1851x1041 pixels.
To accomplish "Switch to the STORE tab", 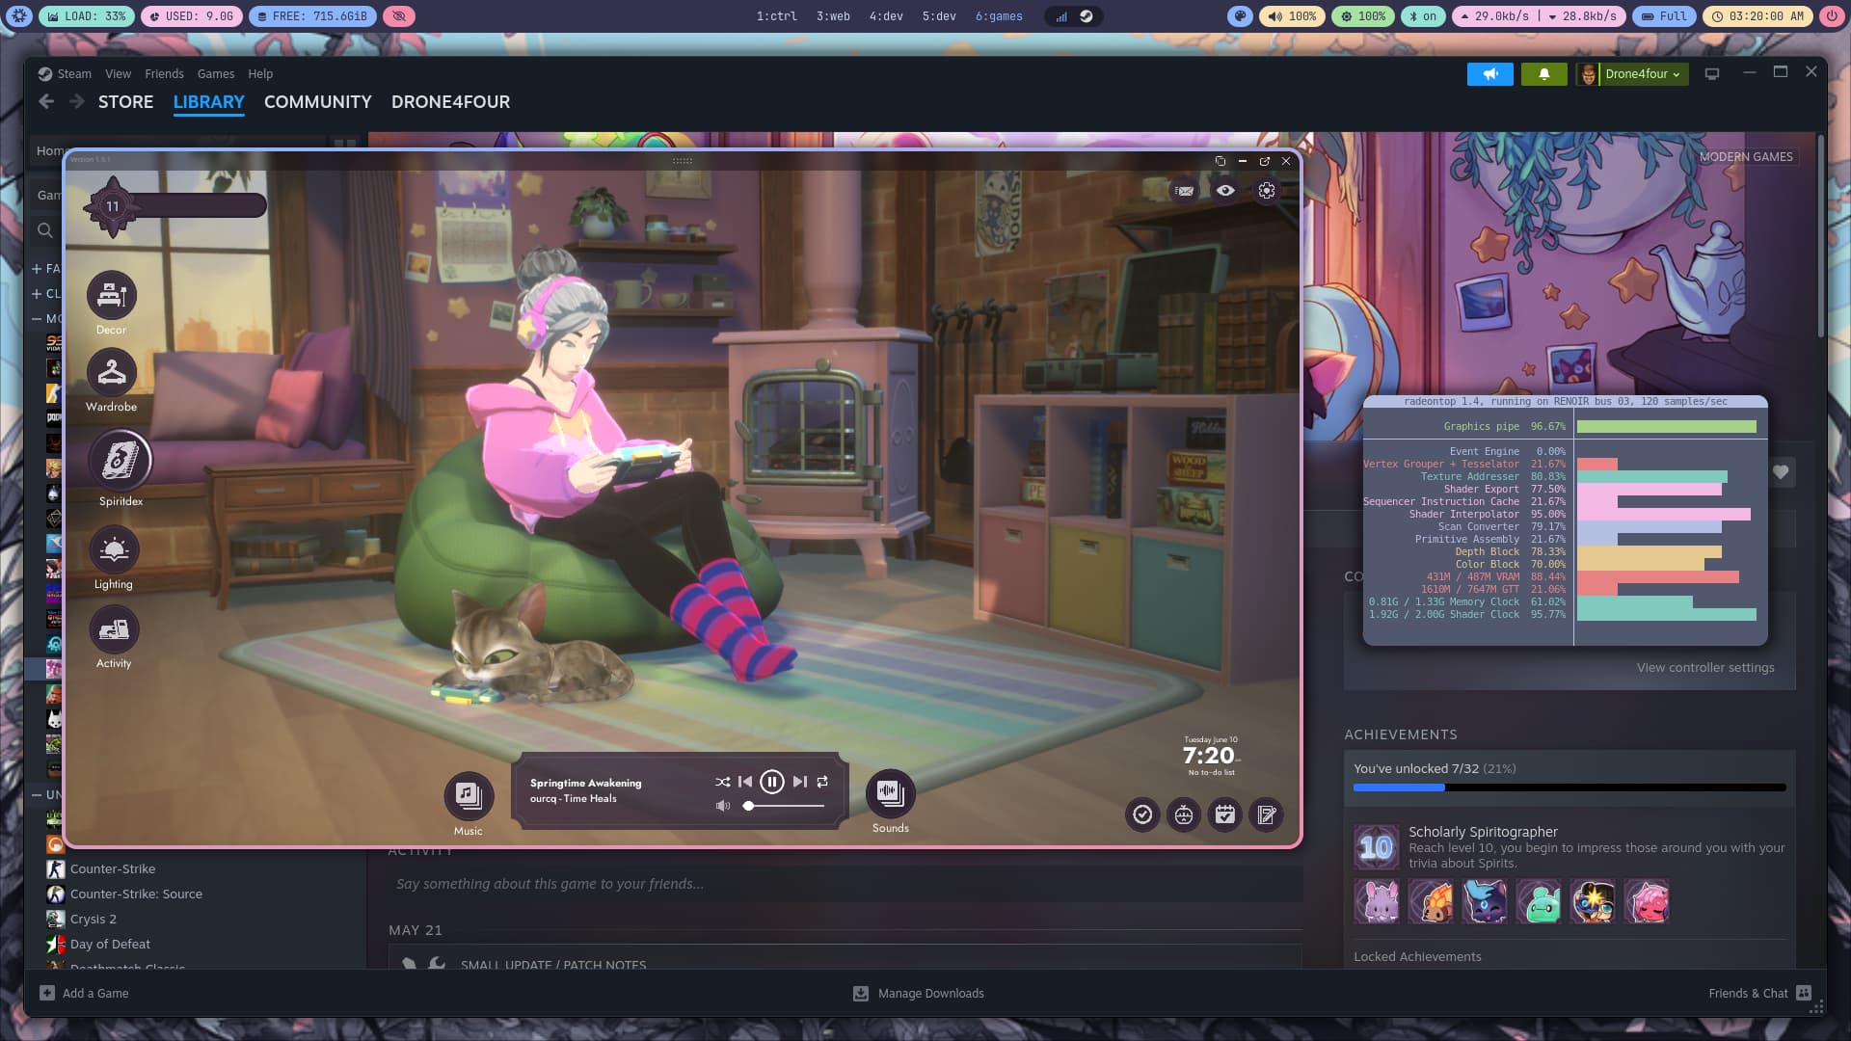I will [x=125, y=102].
